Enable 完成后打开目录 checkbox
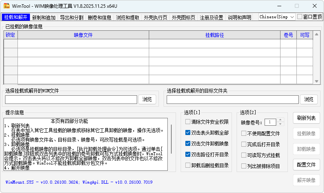This screenshot has width=324, height=193. point(244,144)
